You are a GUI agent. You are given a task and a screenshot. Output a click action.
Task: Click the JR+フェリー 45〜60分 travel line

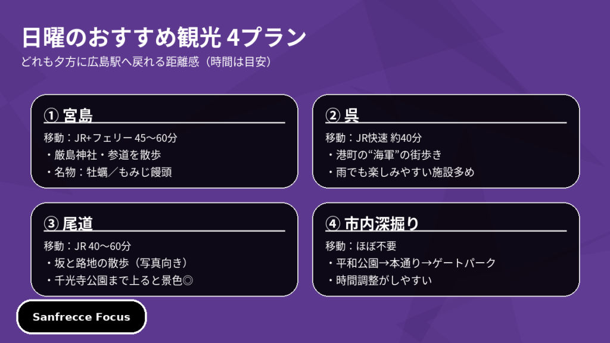coord(111,138)
